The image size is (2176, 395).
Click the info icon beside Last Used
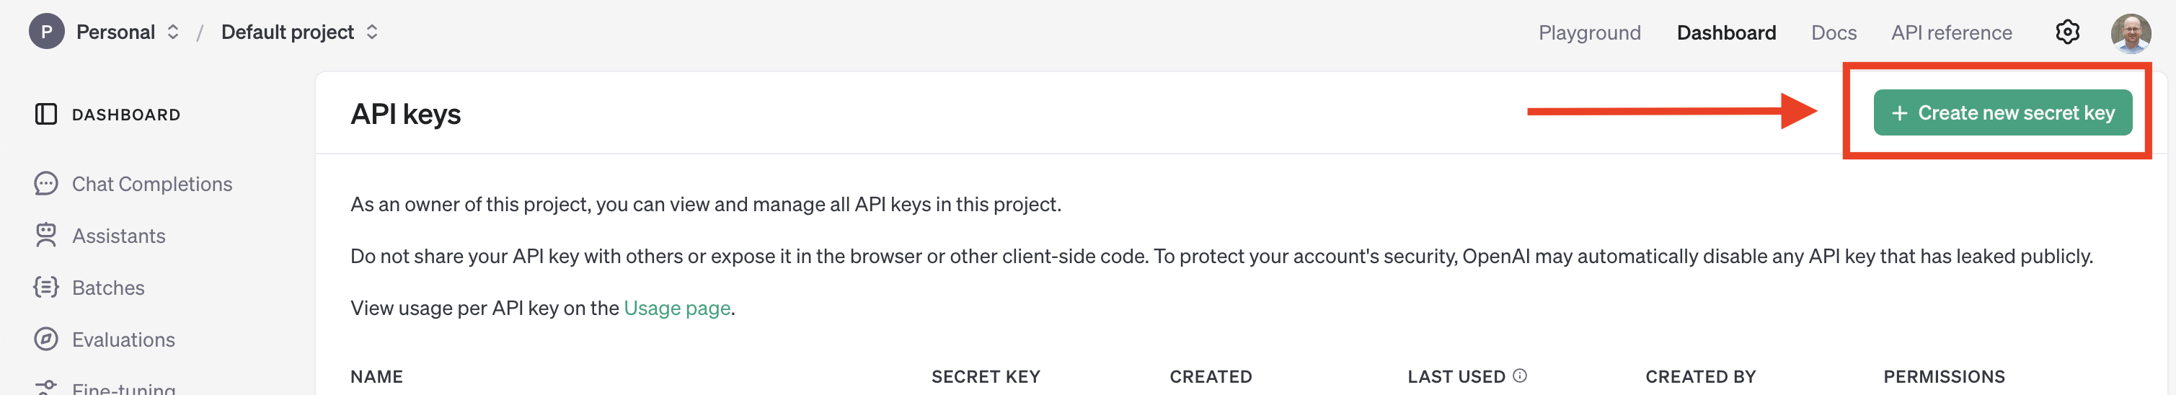[1519, 376]
